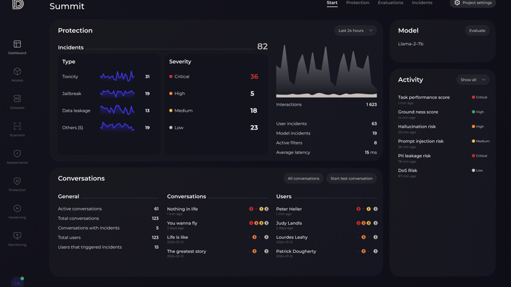Expand the Last 24 hours dropdown

(x=355, y=31)
